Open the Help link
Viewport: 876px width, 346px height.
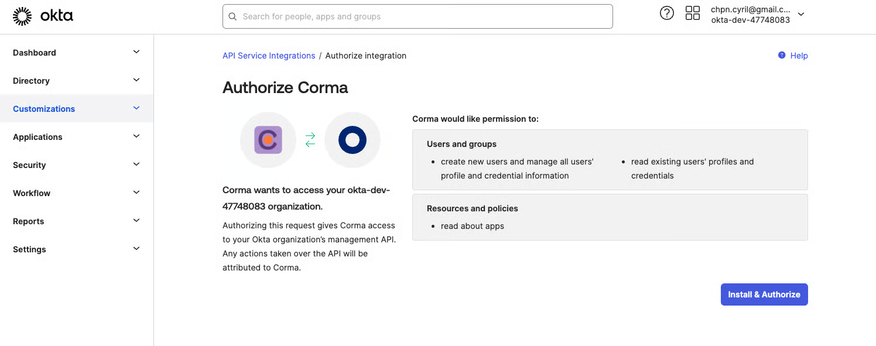point(799,56)
